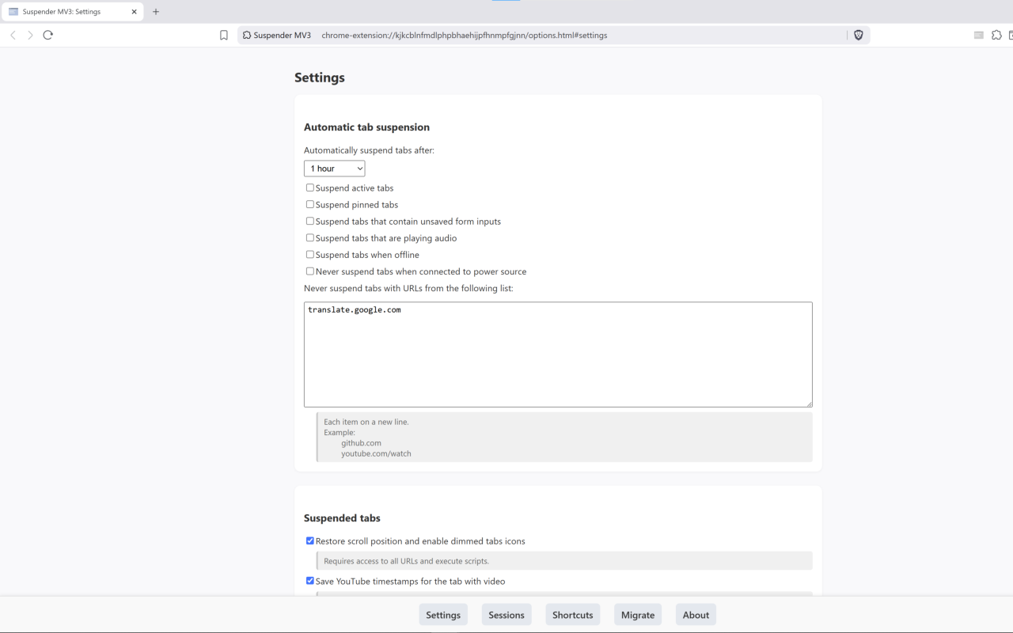This screenshot has width=1013, height=633.
Task: Click the Brave Shields lion icon
Action: (x=858, y=35)
